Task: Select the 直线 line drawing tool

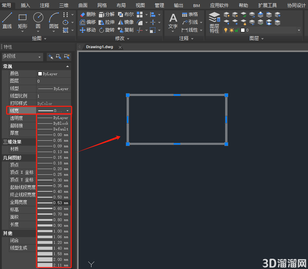Action: pos(7,21)
